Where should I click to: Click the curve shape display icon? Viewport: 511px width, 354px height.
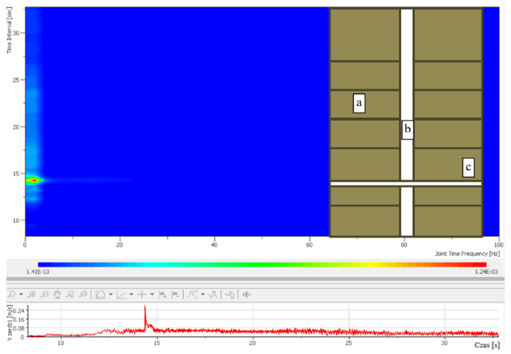click(x=101, y=295)
